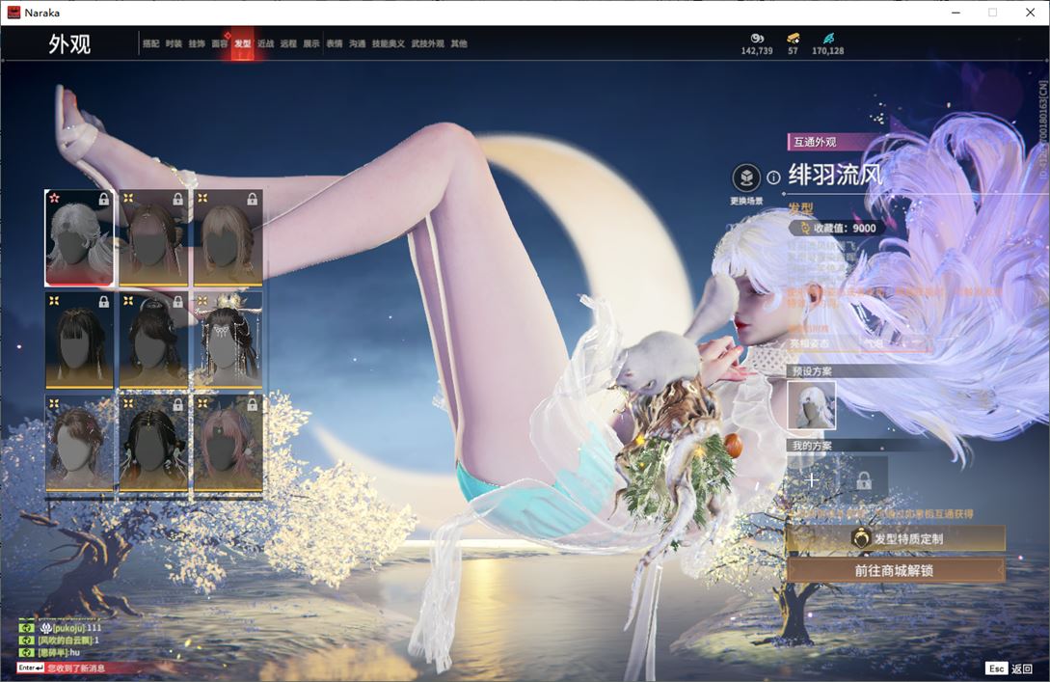Click the plus icon under 我的方案

click(x=812, y=479)
